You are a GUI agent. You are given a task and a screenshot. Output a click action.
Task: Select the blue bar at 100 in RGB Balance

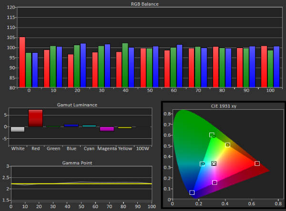(276, 67)
